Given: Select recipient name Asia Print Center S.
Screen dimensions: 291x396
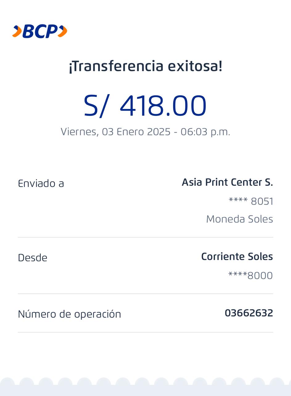Looking at the screenshot, I should point(227,182).
